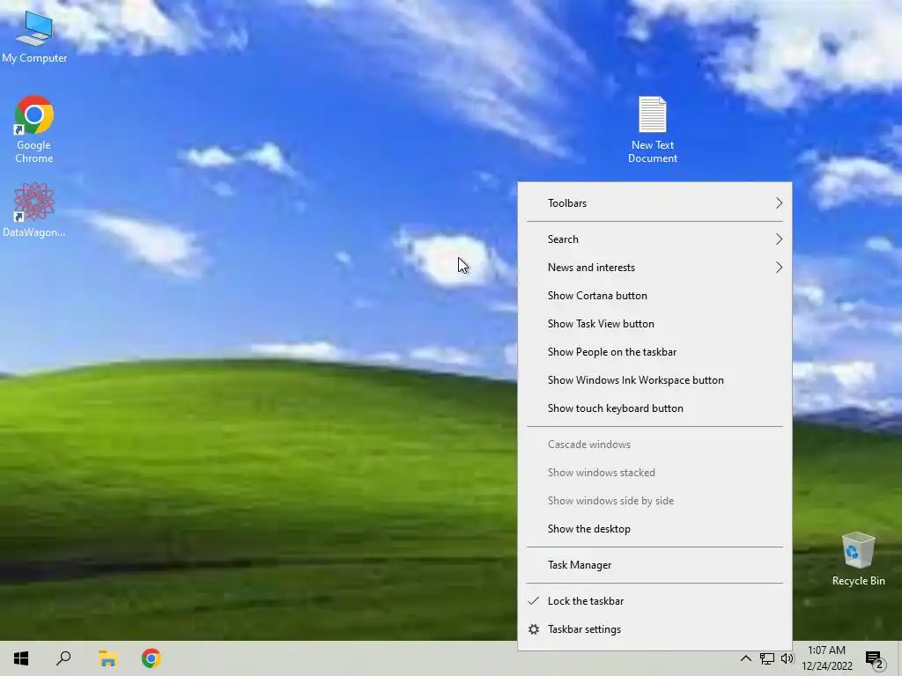
Task: Launch Chrome from the taskbar
Action: pos(152,658)
